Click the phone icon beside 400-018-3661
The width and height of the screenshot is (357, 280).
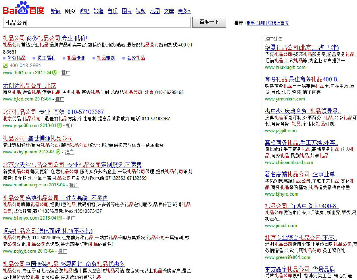(5, 66)
